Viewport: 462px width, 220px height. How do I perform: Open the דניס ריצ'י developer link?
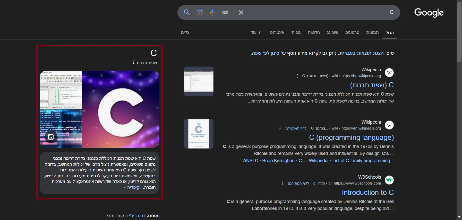click(137, 216)
